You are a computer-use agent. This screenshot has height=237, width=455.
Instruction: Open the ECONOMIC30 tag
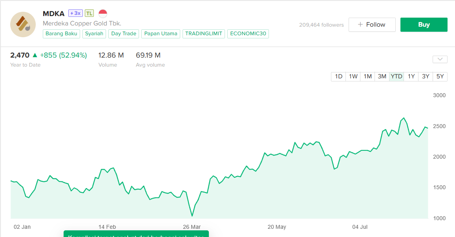pyautogui.click(x=248, y=34)
